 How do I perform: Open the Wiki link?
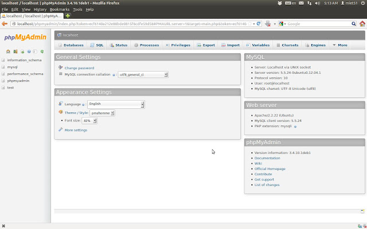pos(258,164)
